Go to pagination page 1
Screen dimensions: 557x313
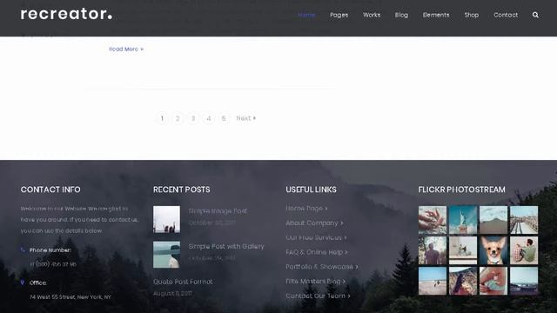(163, 118)
